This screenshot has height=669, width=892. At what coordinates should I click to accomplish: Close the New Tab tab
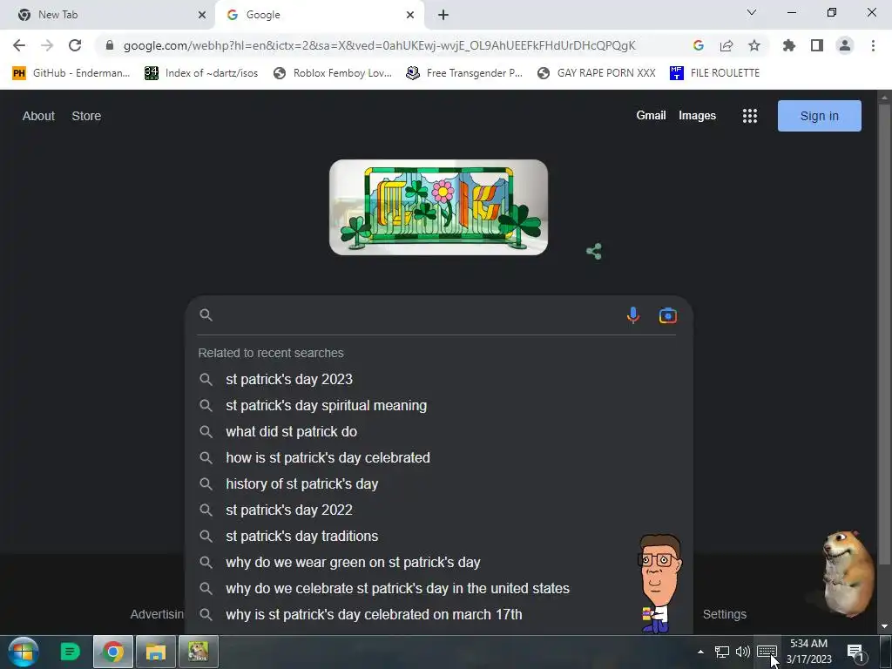pyautogui.click(x=202, y=15)
